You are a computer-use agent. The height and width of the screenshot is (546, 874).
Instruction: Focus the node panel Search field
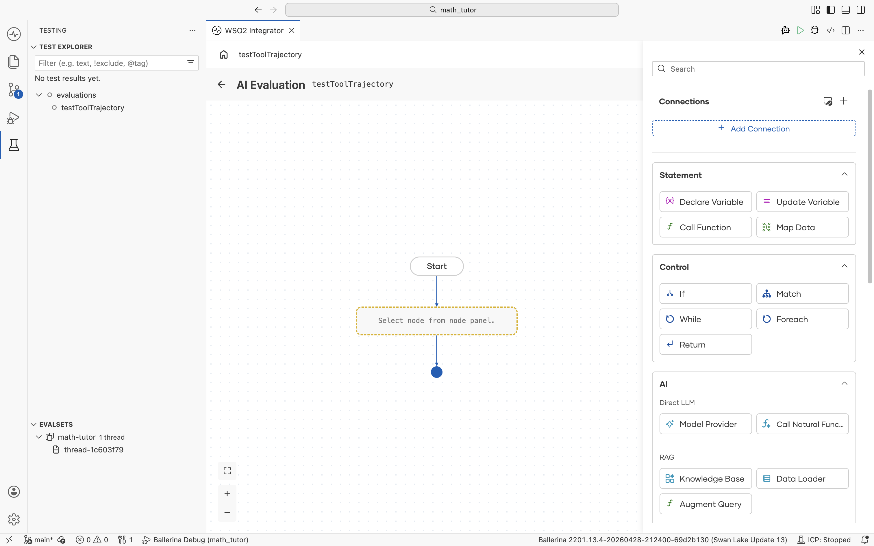[x=758, y=69]
